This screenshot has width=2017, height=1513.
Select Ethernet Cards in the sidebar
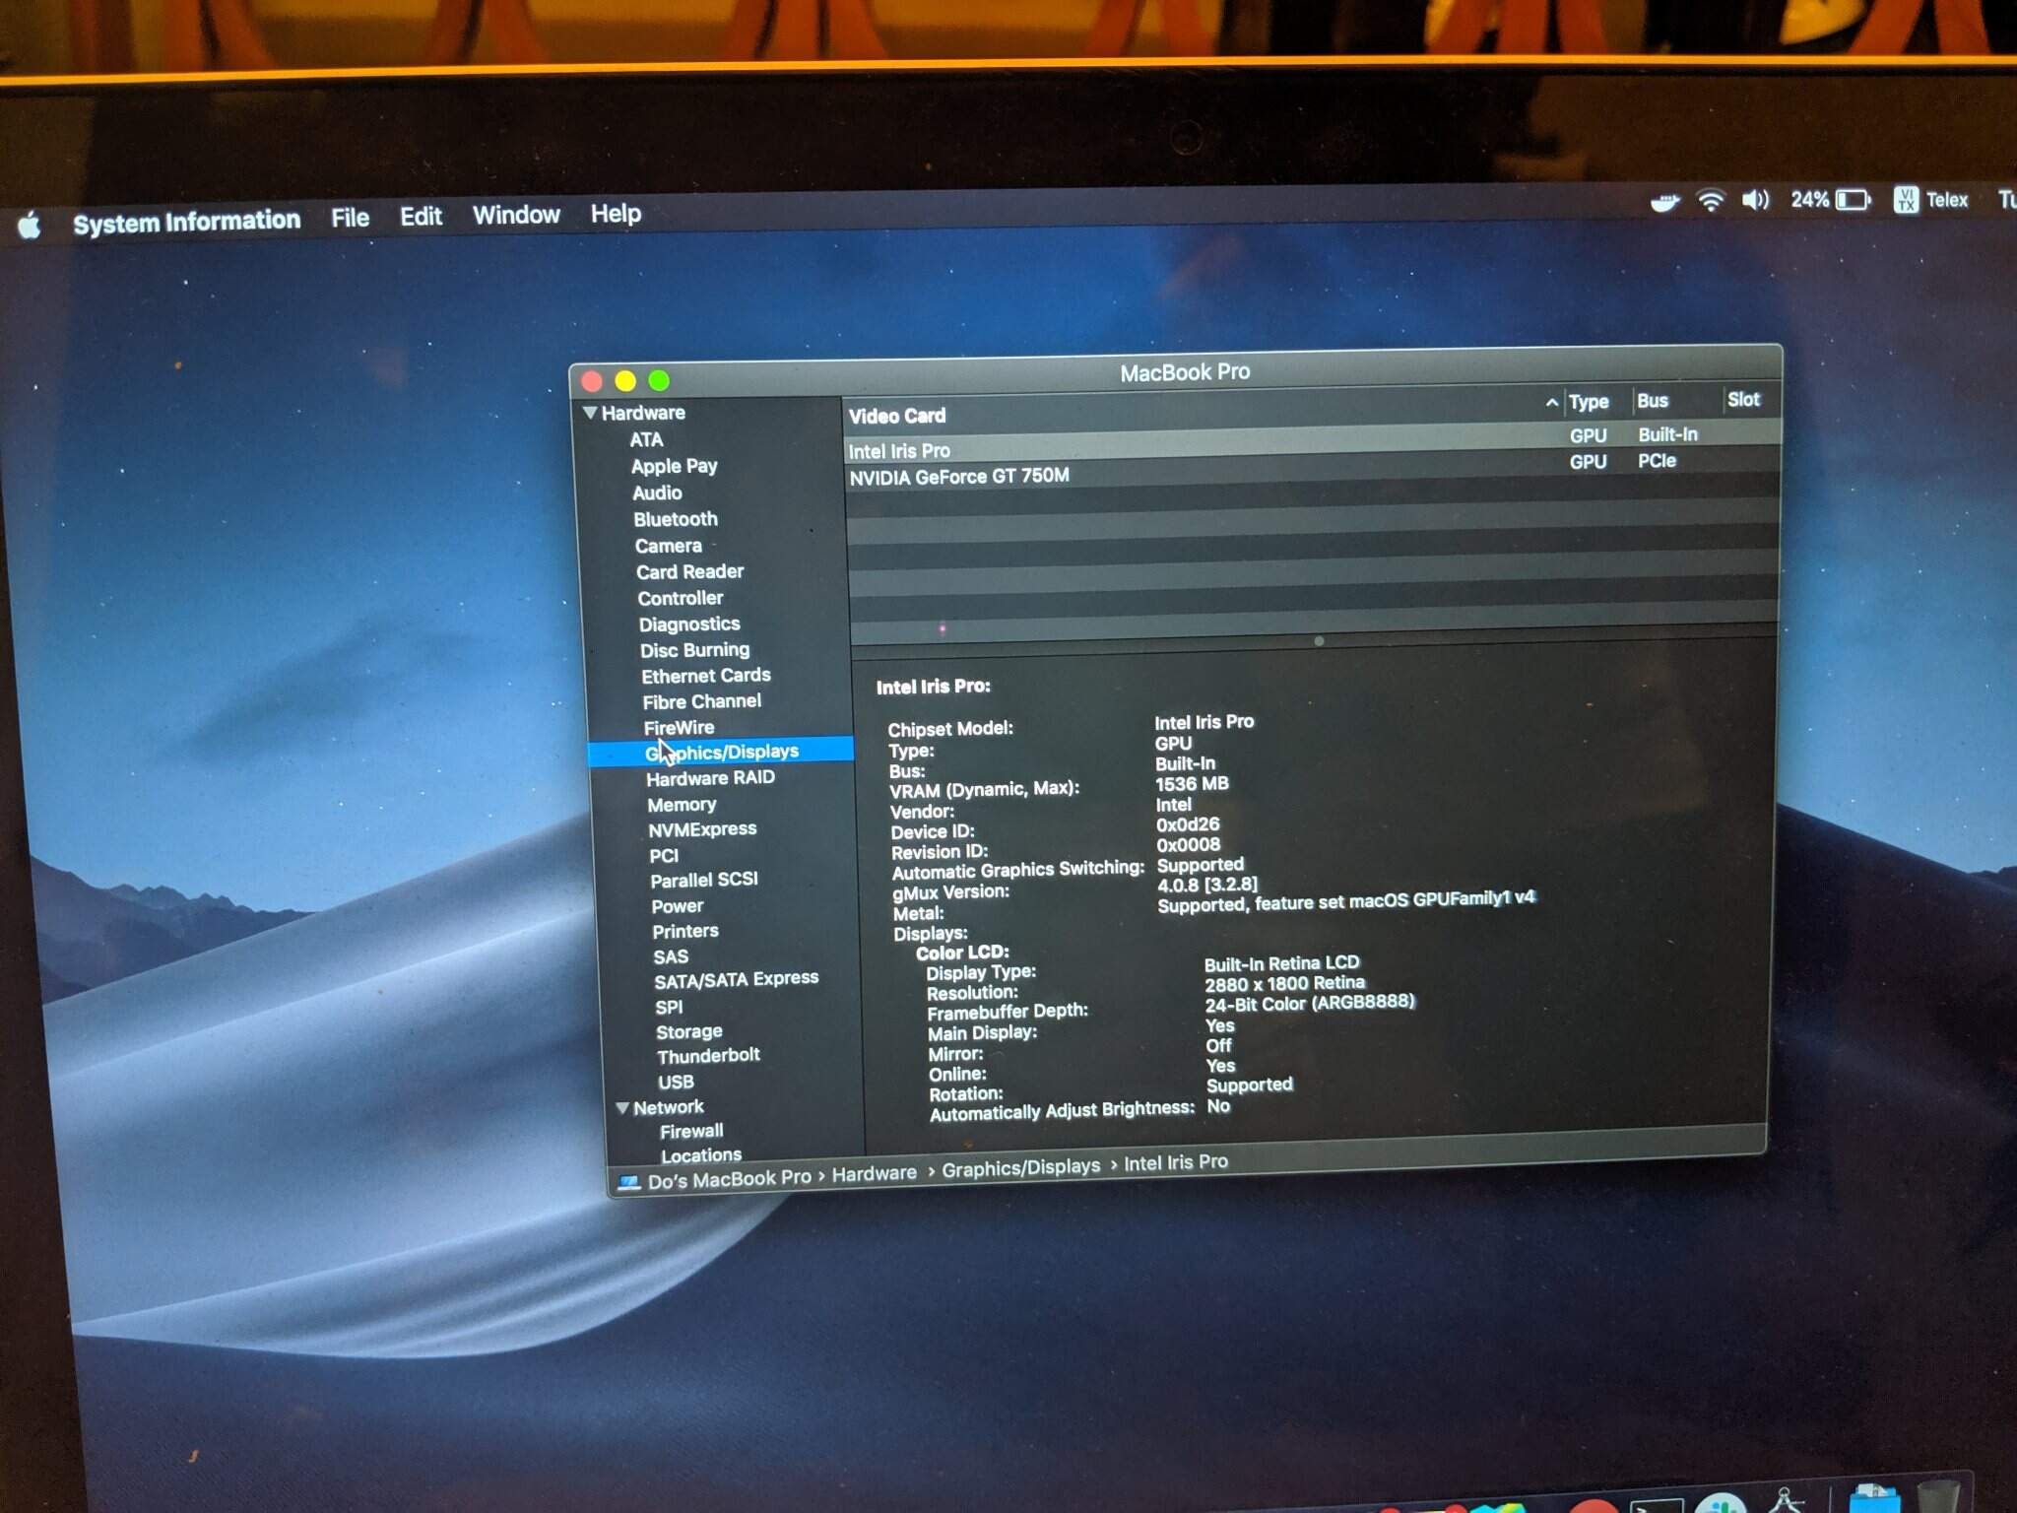coord(705,676)
